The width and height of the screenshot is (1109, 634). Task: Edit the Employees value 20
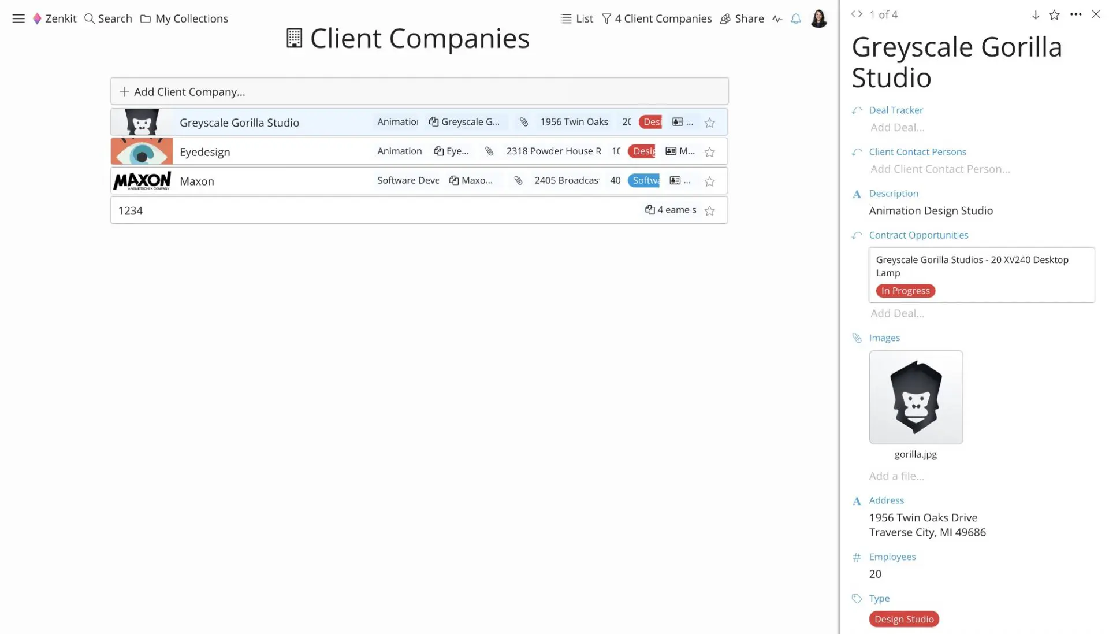click(x=875, y=574)
